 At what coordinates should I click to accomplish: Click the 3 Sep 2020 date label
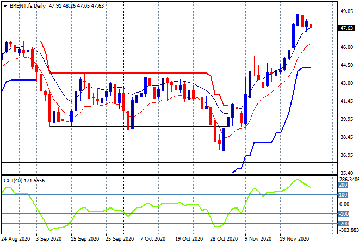click(49, 239)
